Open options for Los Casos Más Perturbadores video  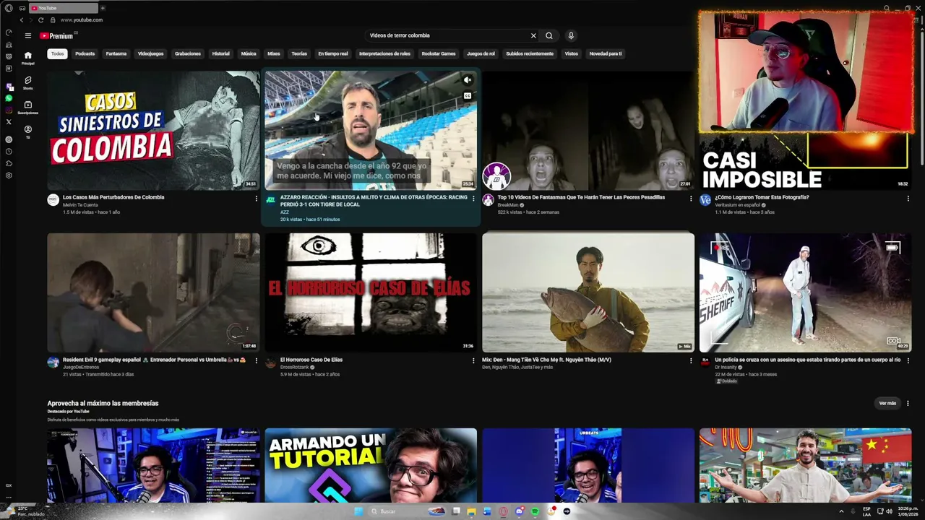256,199
